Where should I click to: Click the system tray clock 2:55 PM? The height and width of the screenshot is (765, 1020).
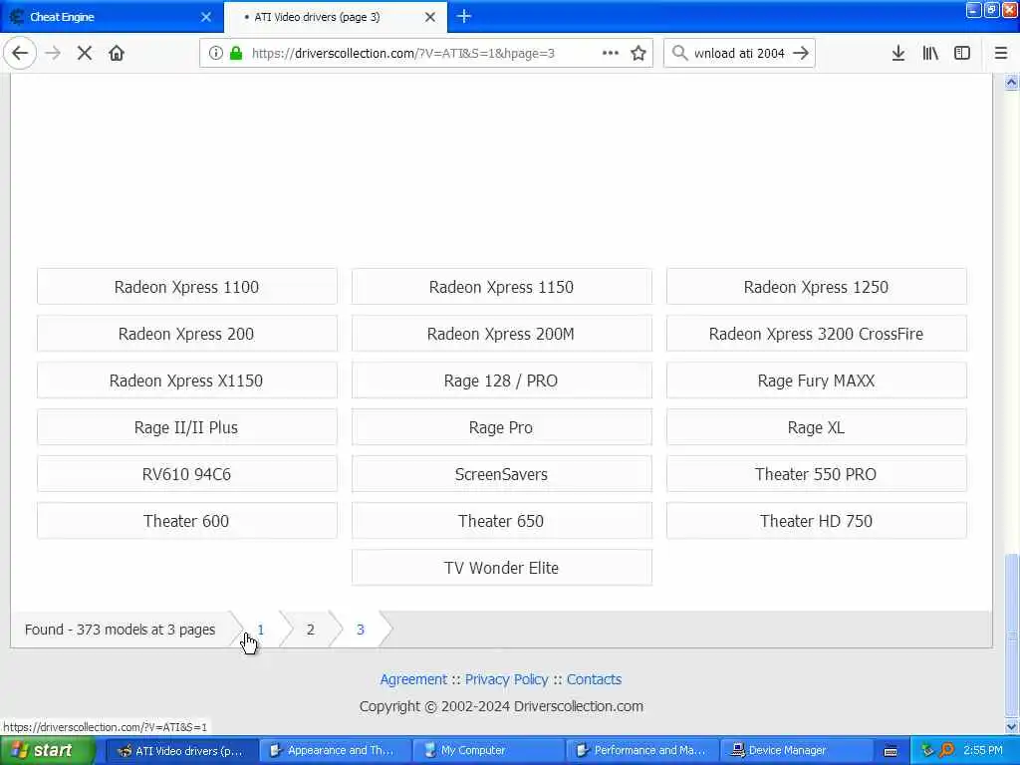coord(983,751)
